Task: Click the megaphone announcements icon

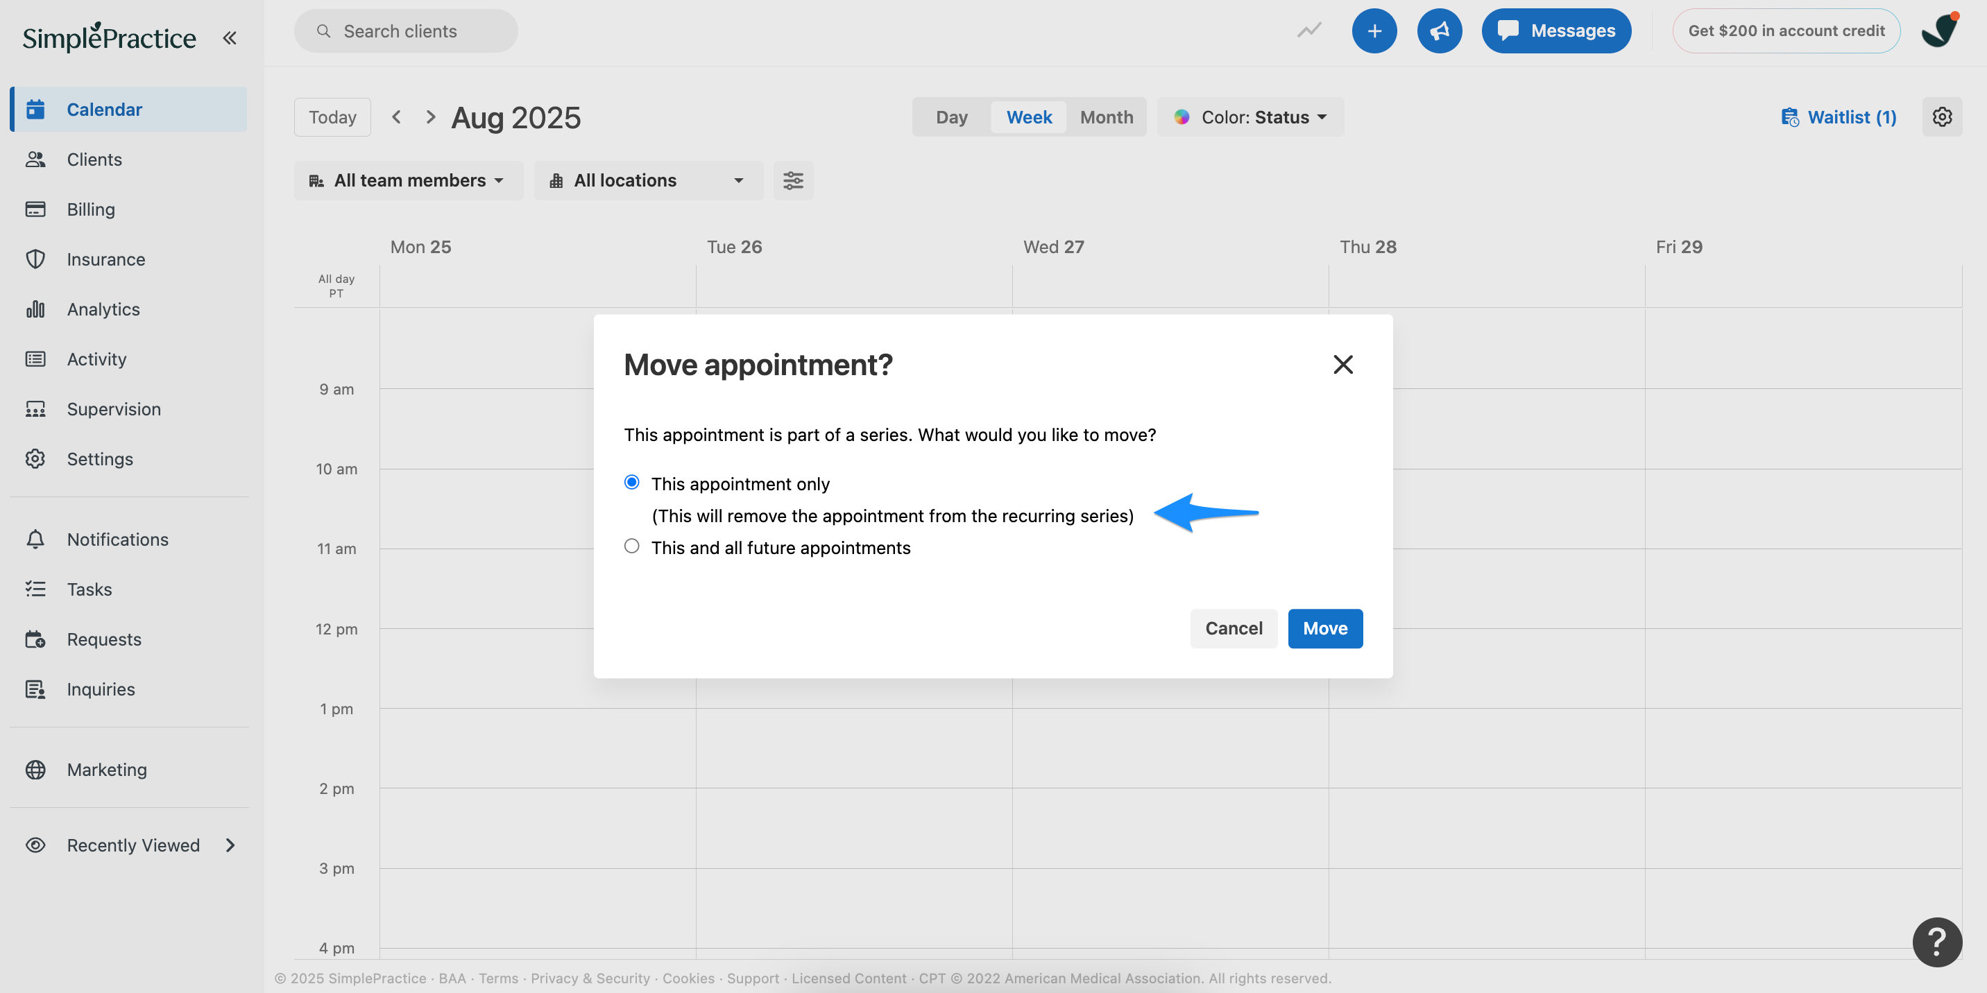Action: 1440,31
